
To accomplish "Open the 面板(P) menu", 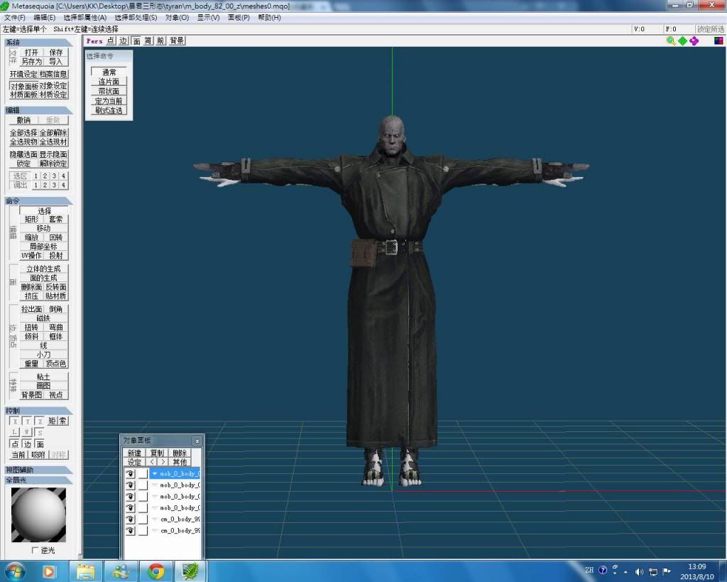I will pyautogui.click(x=239, y=18).
